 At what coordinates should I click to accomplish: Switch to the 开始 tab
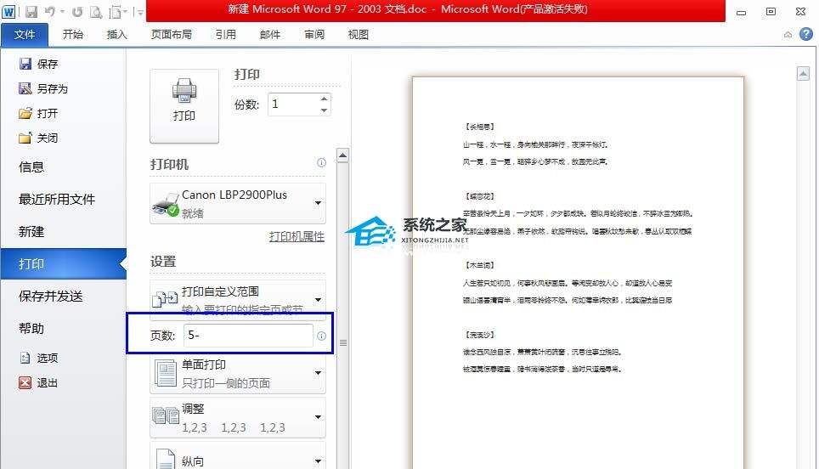[x=72, y=35]
